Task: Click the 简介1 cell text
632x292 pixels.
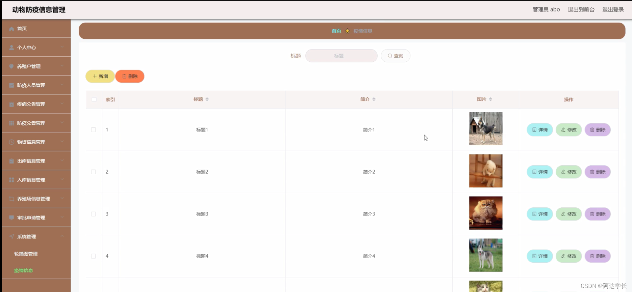Action: point(369,130)
